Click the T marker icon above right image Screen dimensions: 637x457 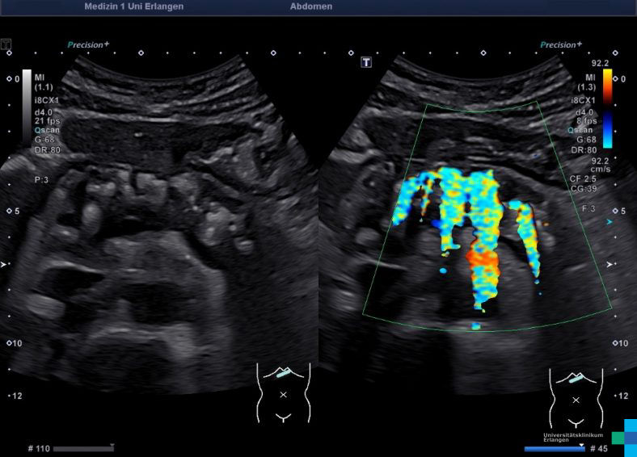coord(366,62)
